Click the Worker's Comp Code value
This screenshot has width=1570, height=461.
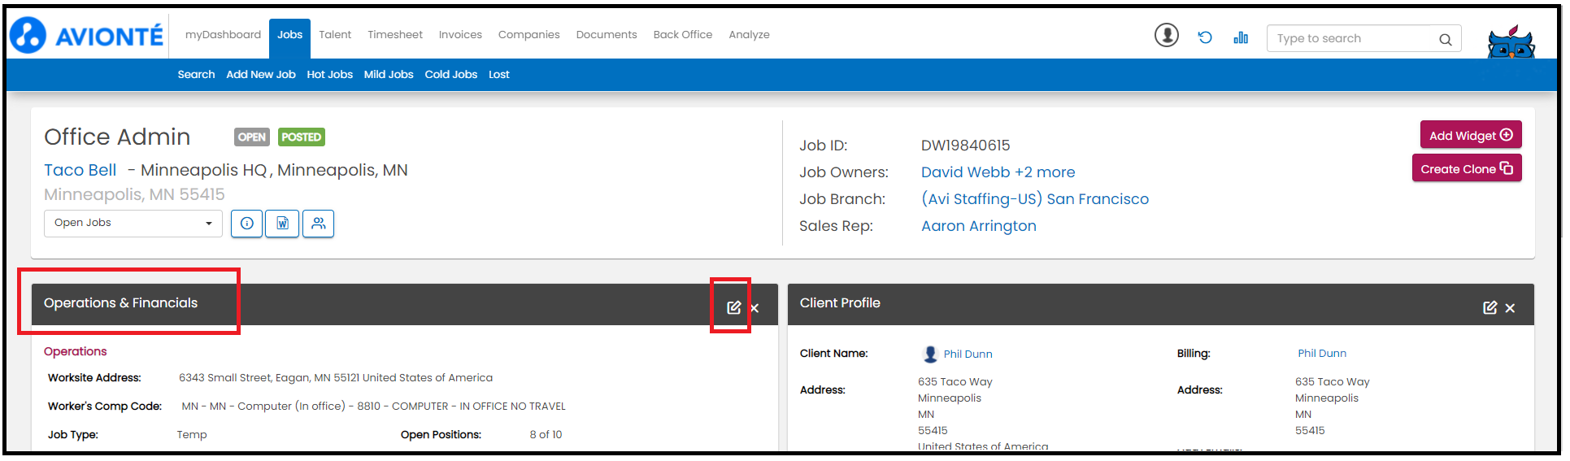(x=374, y=407)
